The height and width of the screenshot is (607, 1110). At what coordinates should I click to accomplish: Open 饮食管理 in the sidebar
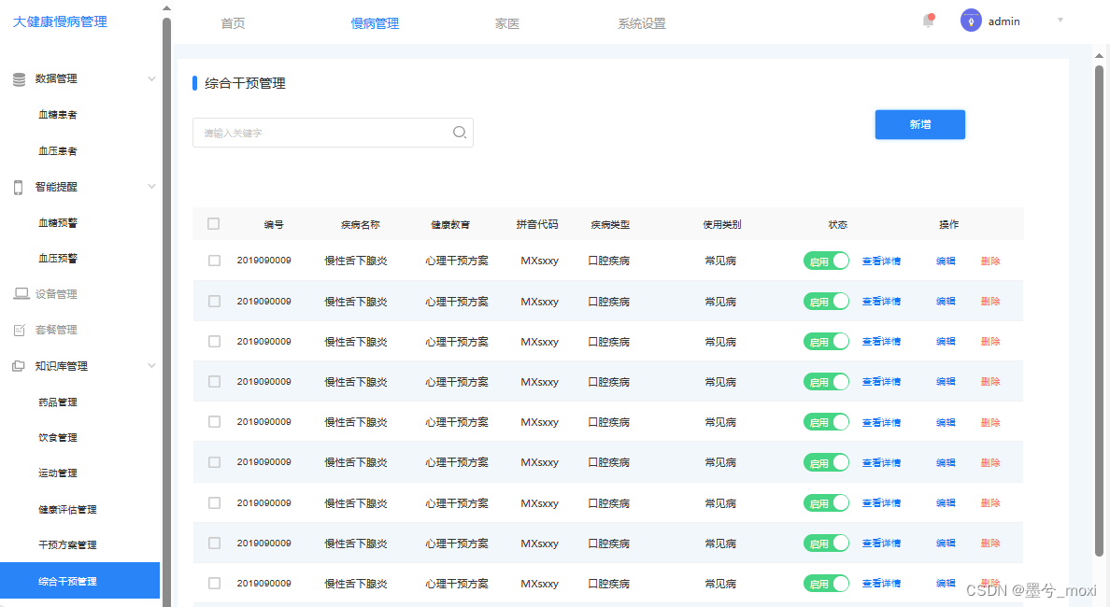58,437
